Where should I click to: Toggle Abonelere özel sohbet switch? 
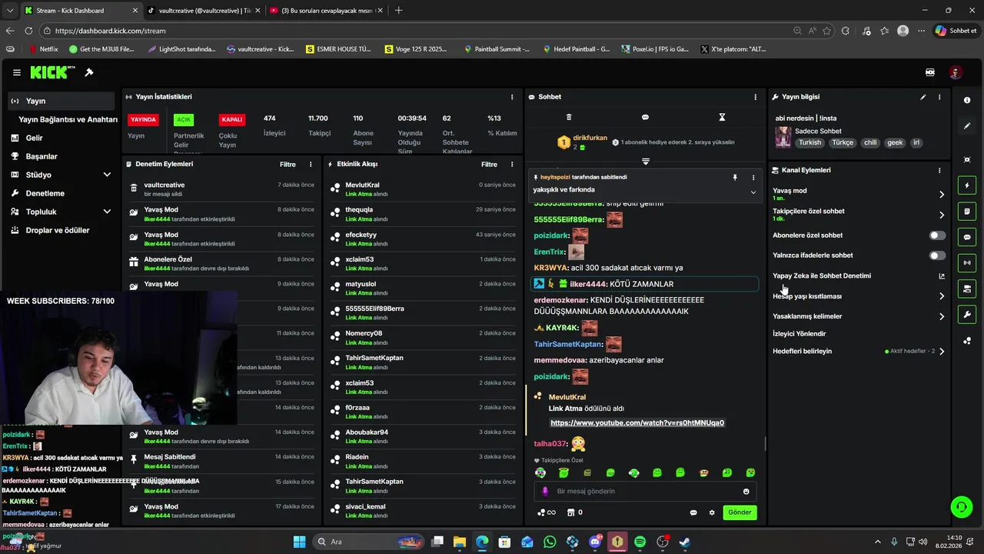937,235
